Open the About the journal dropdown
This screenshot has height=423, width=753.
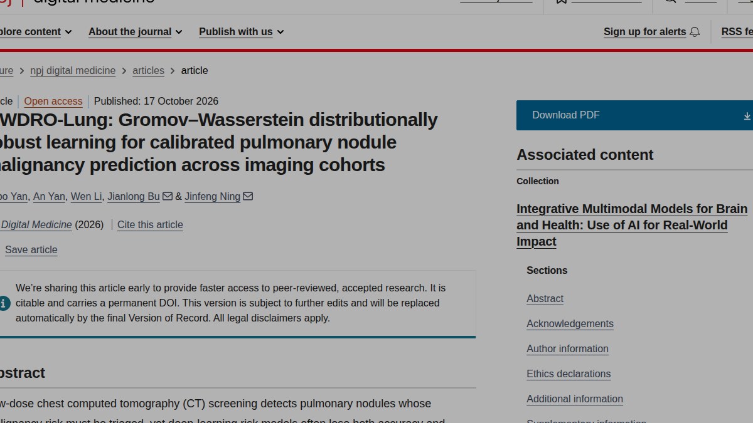click(136, 32)
